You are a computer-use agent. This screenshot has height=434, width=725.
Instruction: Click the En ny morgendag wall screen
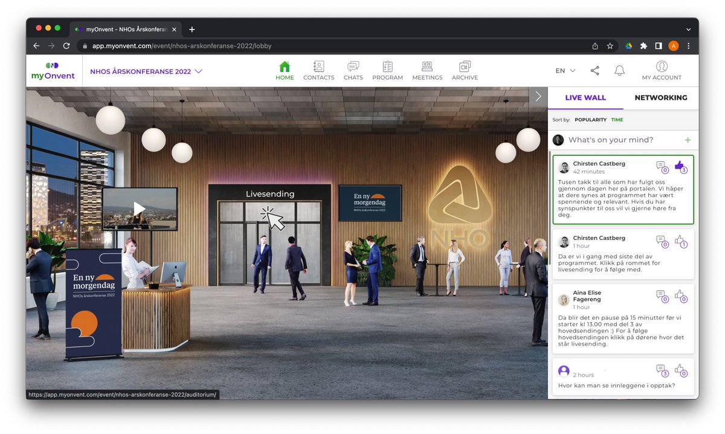point(370,203)
